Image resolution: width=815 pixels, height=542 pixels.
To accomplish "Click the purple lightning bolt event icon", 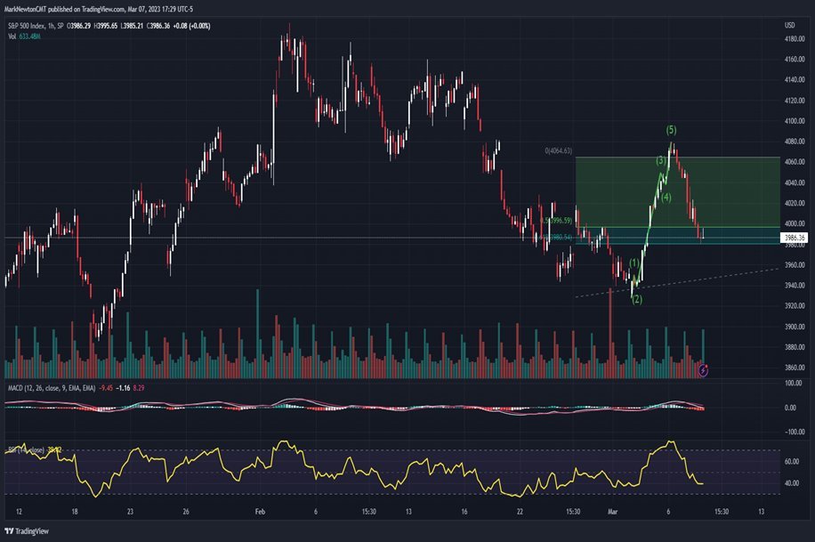I will point(703,369).
